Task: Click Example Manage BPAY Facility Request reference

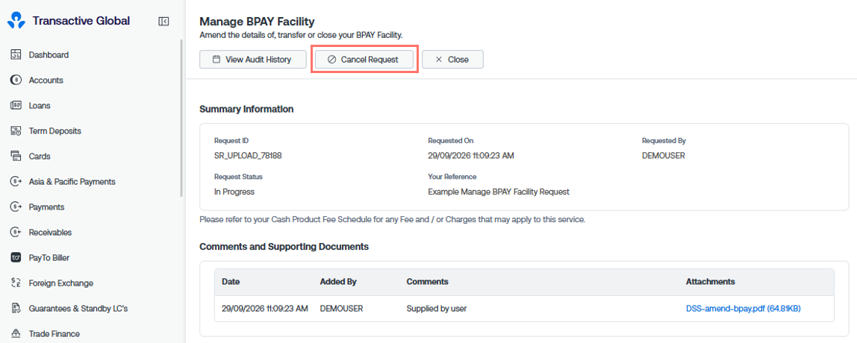Action: click(499, 192)
